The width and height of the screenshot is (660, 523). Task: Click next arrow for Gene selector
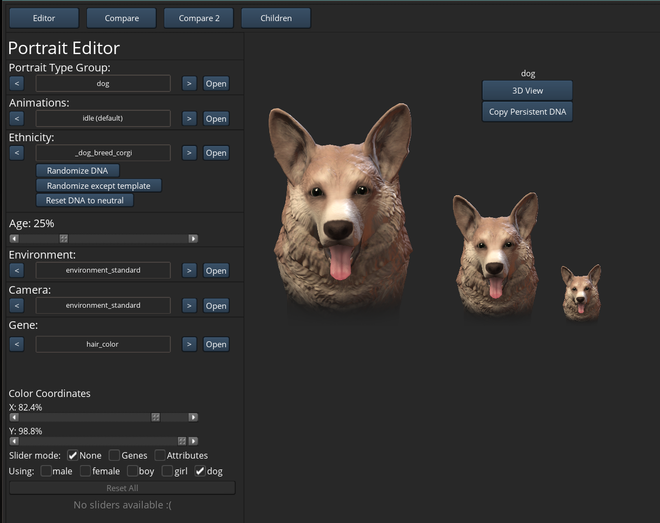(x=189, y=344)
